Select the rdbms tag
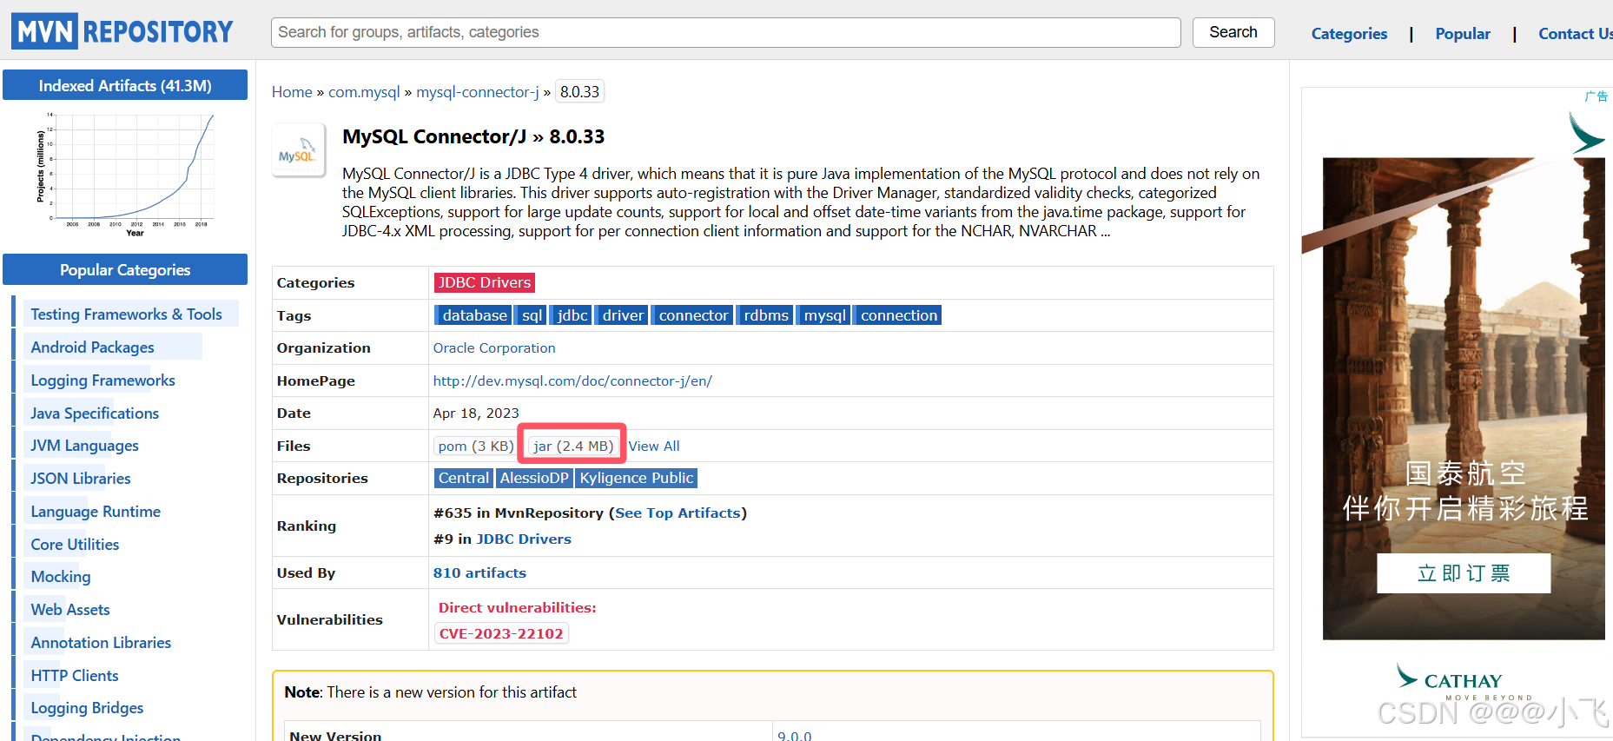Viewport: 1613px width, 741px height. click(766, 315)
